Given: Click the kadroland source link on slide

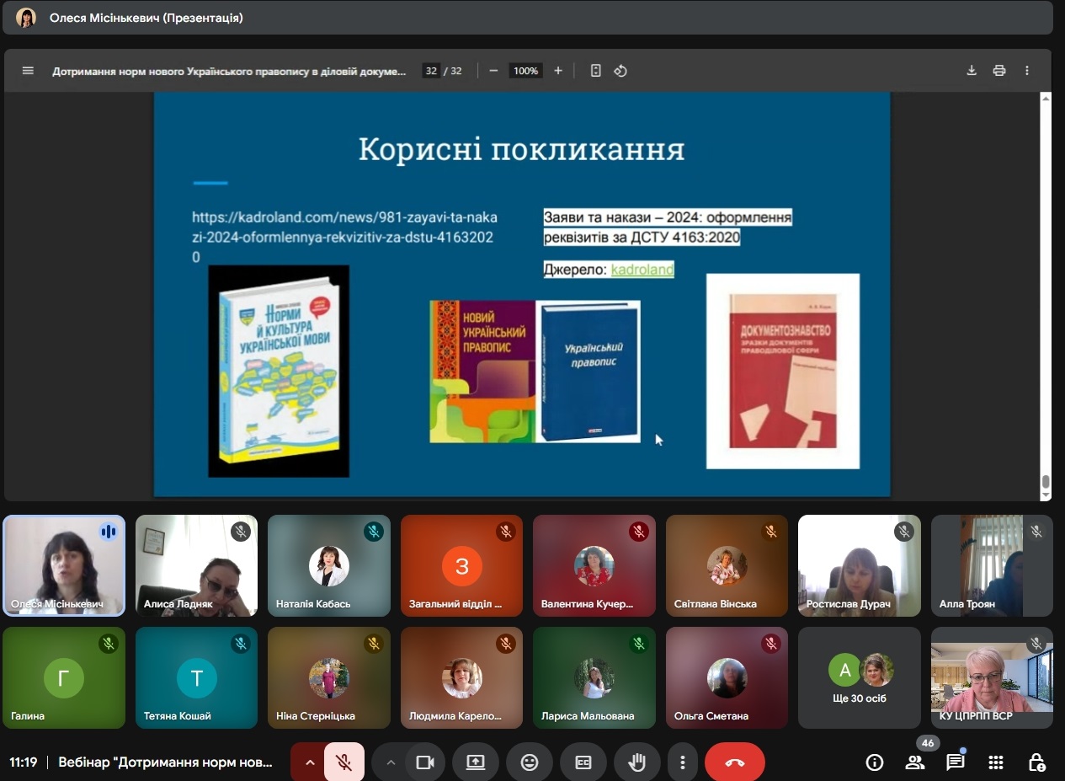Looking at the screenshot, I should [642, 270].
